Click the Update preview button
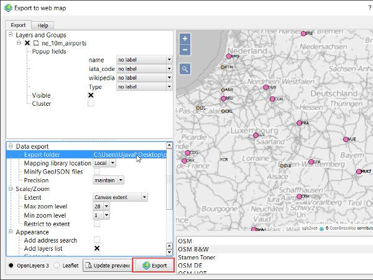The width and height of the screenshot is (373, 280). (x=108, y=265)
